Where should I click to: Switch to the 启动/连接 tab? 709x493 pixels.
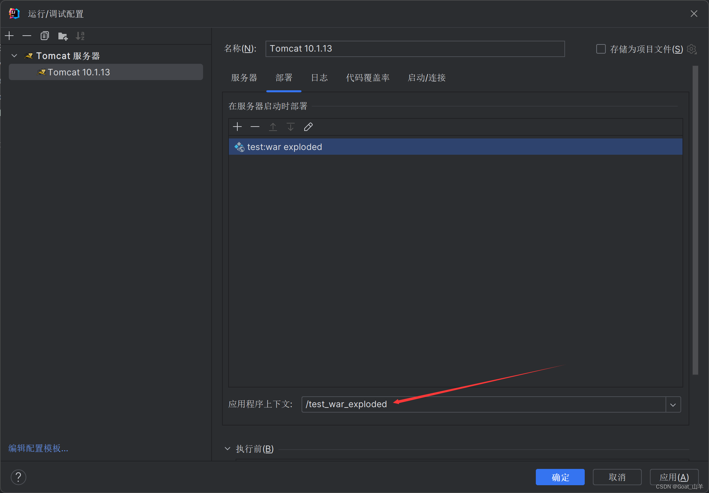click(426, 78)
